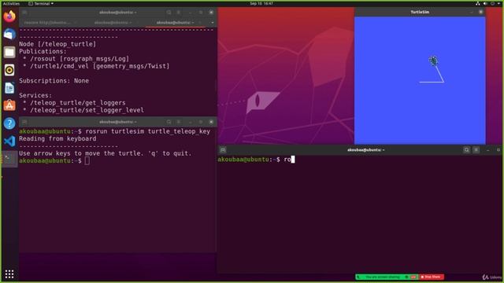Screen dimensions: 504x283
Task: Click '/turtle1/cmd_vel [geometry_msgs/Twist]' text
Action: point(100,66)
